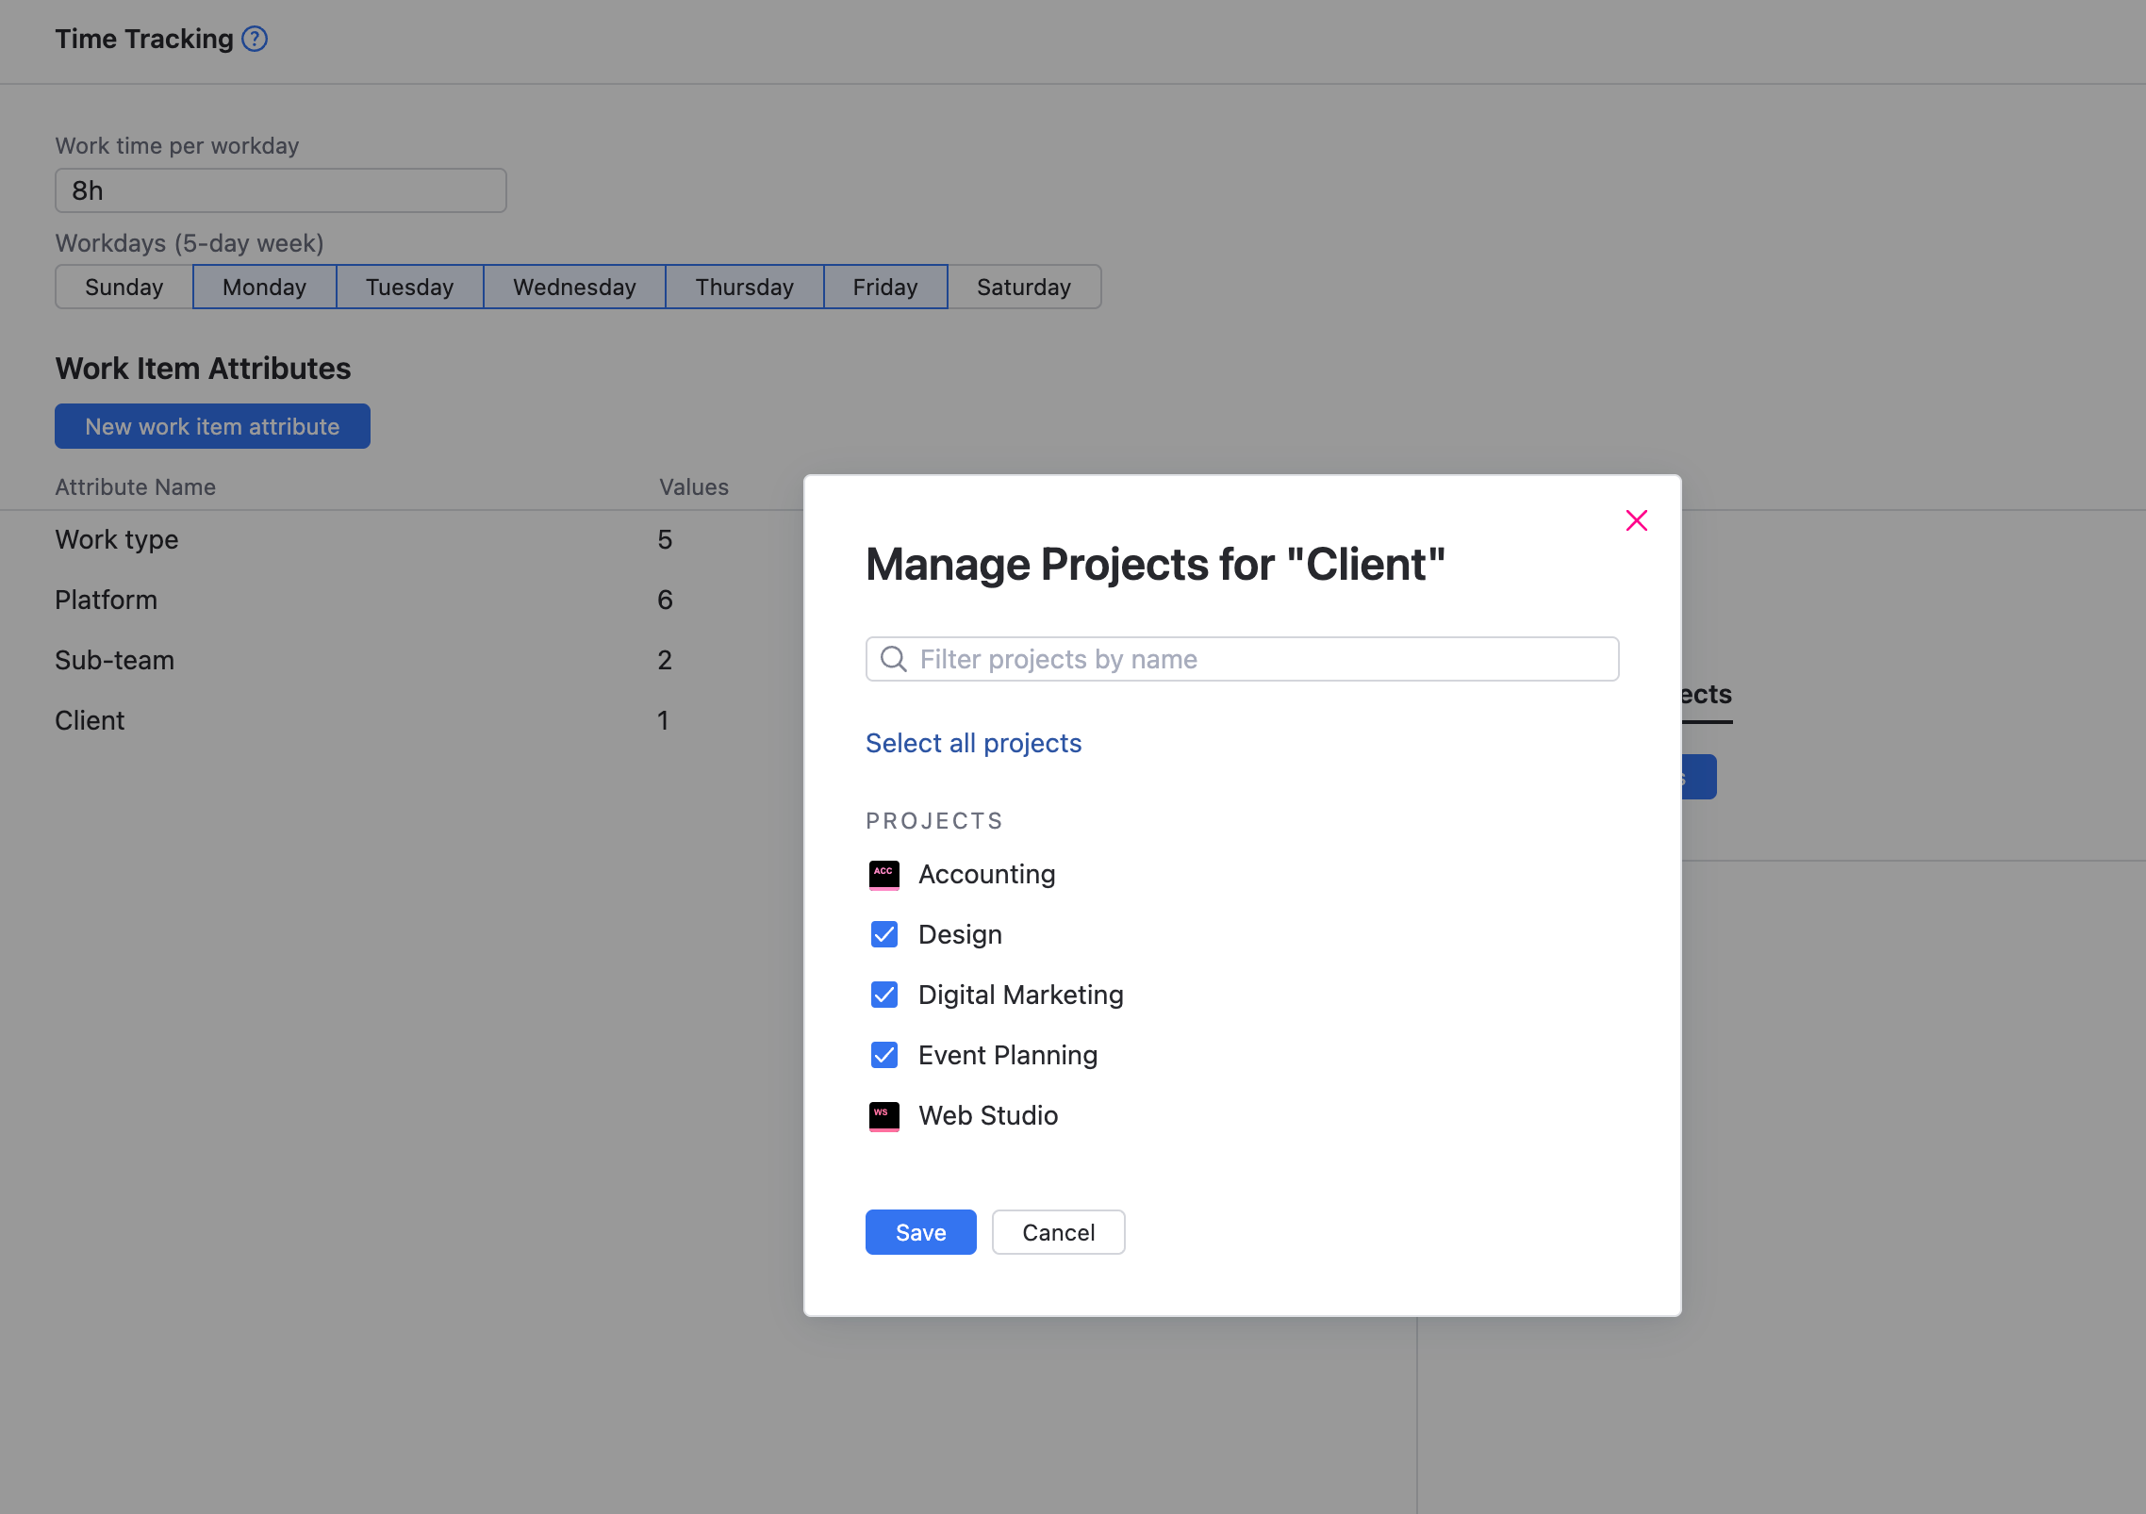Check the Web Studio project checkbox
2146x1514 pixels.
pos(883,1116)
